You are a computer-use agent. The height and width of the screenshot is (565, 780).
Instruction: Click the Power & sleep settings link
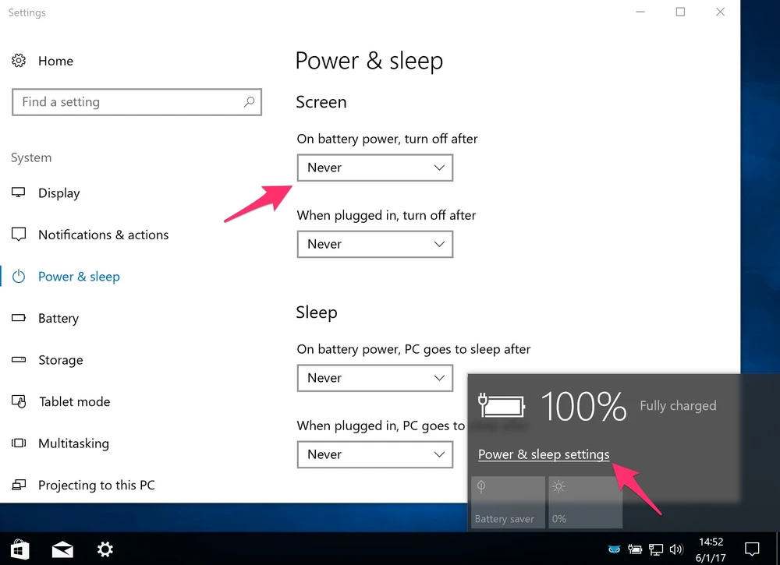pos(544,454)
